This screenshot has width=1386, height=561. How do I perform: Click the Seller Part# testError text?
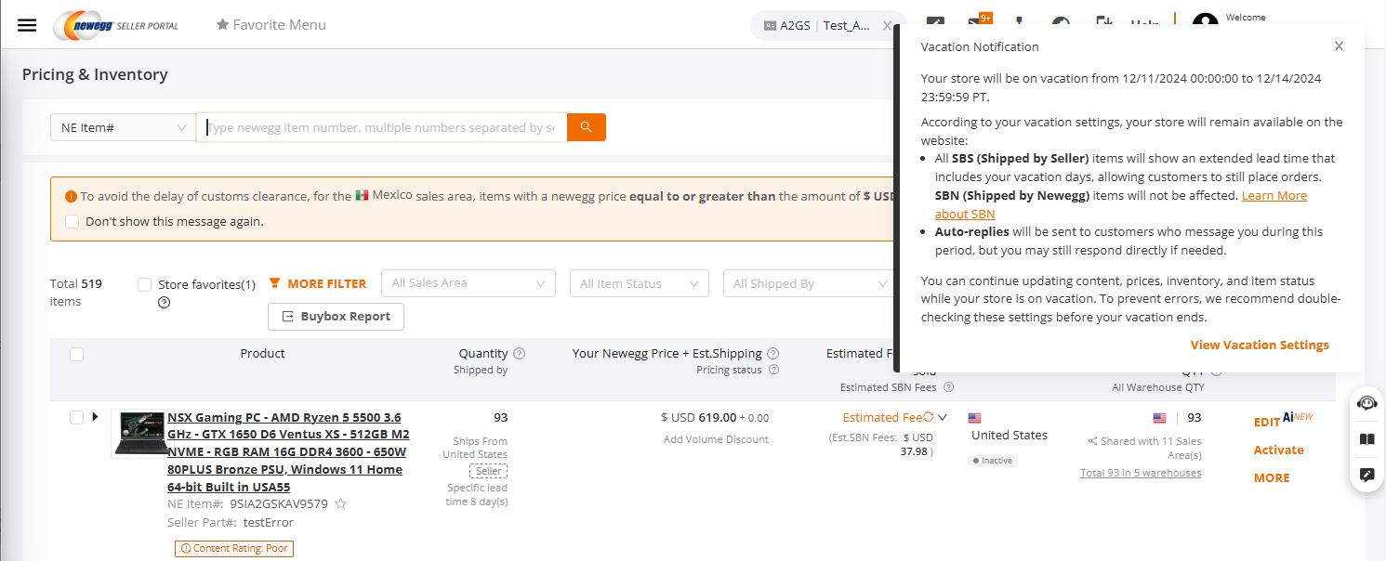[x=269, y=522]
